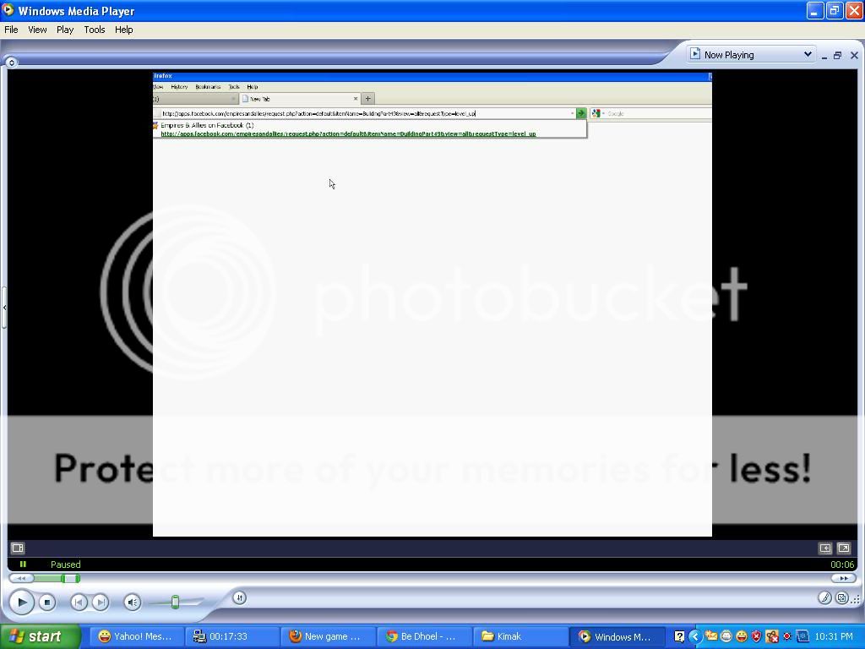Viewport: 865px width, 649px height.
Task: Open the color chooser brush icon
Action: (824, 597)
